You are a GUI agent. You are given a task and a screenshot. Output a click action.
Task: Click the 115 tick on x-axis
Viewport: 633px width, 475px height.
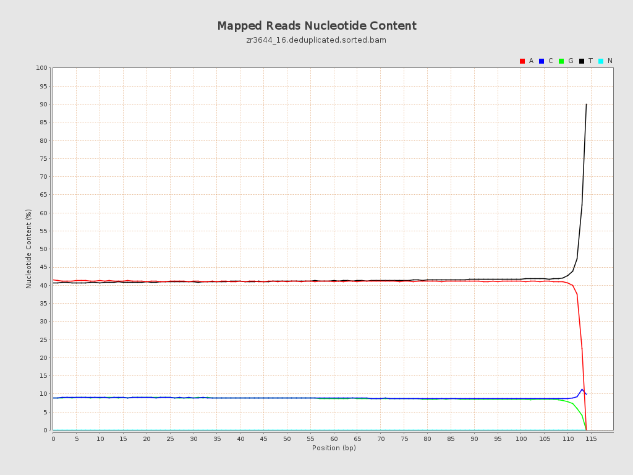[590, 439]
